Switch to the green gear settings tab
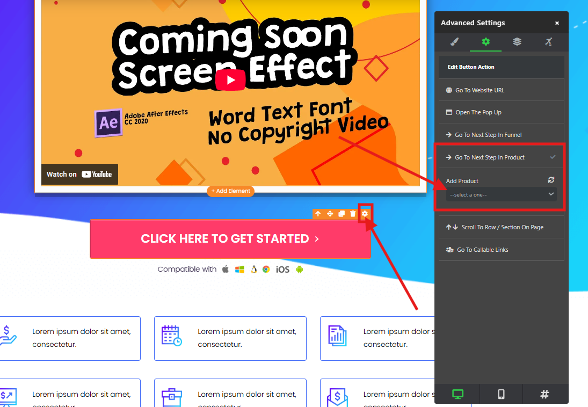The width and height of the screenshot is (588, 407). 485,42
